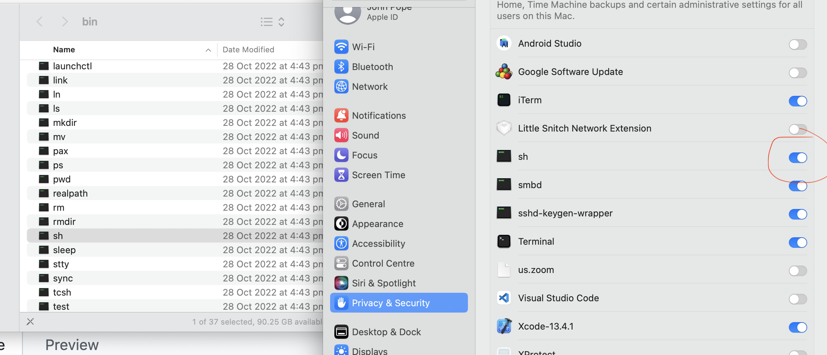Open Network settings via globe icon
The height and width of the screenshot is (355, 827).
coord(341,86)
